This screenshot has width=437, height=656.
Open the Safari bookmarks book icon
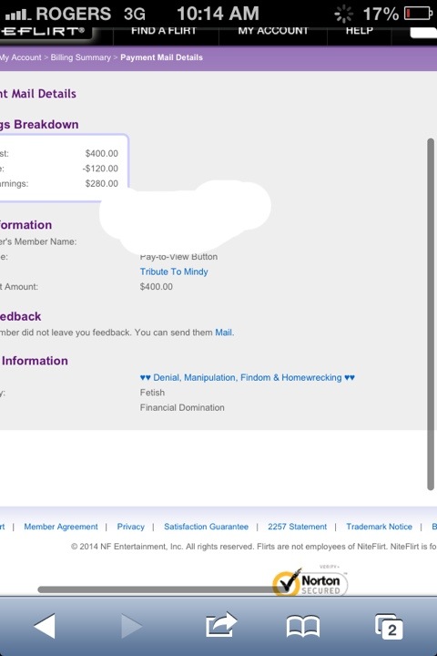tap(303, 626)
